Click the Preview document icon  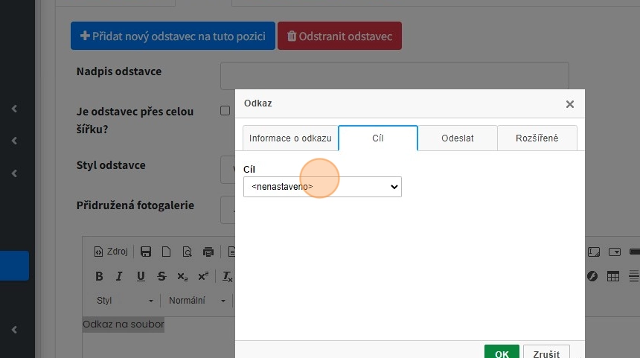click(x=187, y=252)
